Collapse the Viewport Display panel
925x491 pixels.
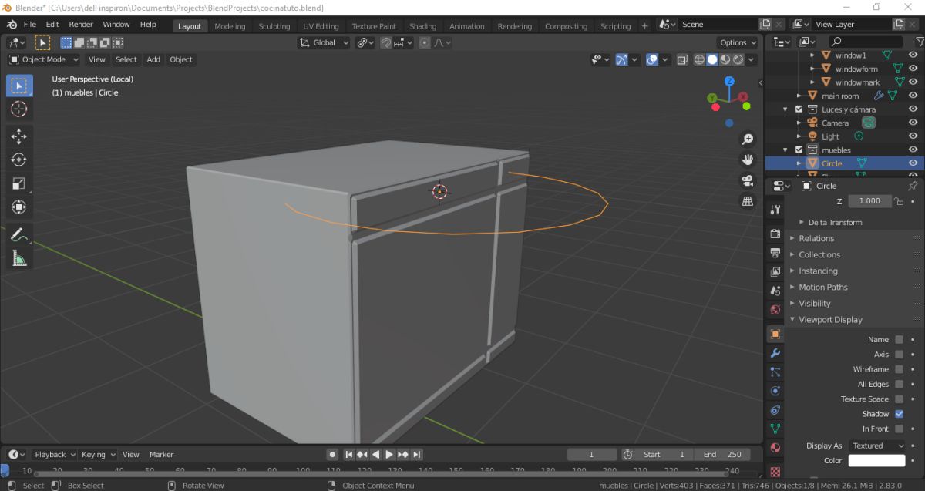pyautogui.click(x=830, y=319)
